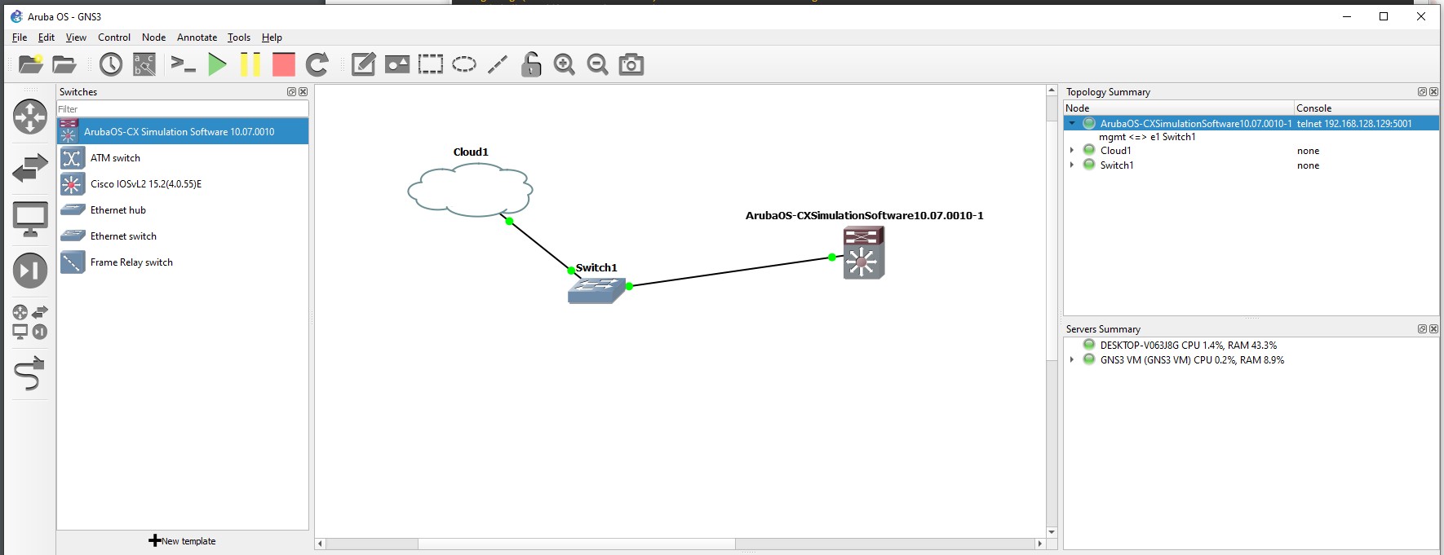
Task: Select ATM switch template
Action: (x=183, y=157)
